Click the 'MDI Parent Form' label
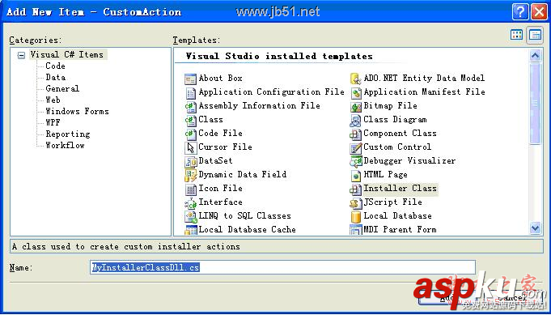Viewport: 551px width, 315px height. tap(400, 230)
